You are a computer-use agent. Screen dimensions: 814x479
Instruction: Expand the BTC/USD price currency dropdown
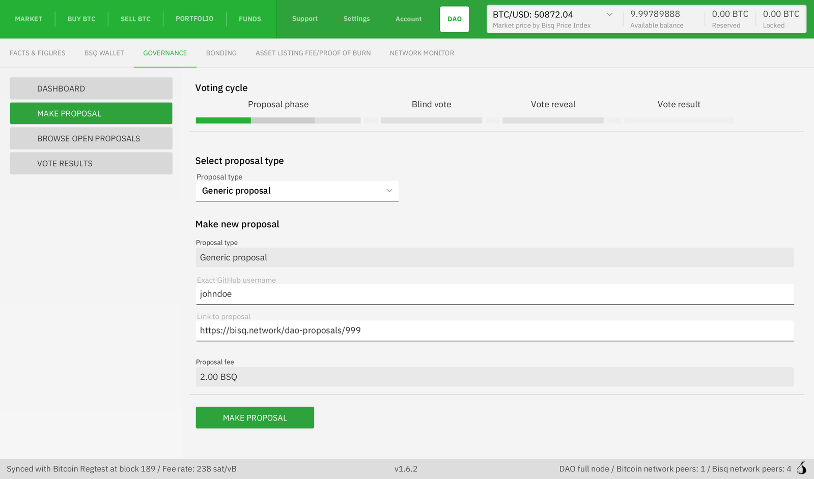pyautogui.click(x=609, y=15)
